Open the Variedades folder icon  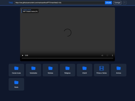pyautogui.click(x=33, y=68)
